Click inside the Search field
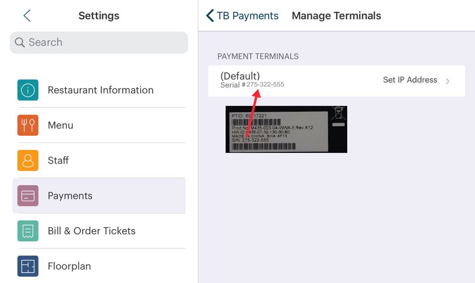Screen dimensions: 475x283 click(95, 42)
